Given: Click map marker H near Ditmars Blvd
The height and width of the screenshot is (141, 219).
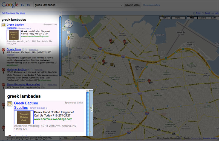Looking at the screenshot, I should (x=111, y=42).
